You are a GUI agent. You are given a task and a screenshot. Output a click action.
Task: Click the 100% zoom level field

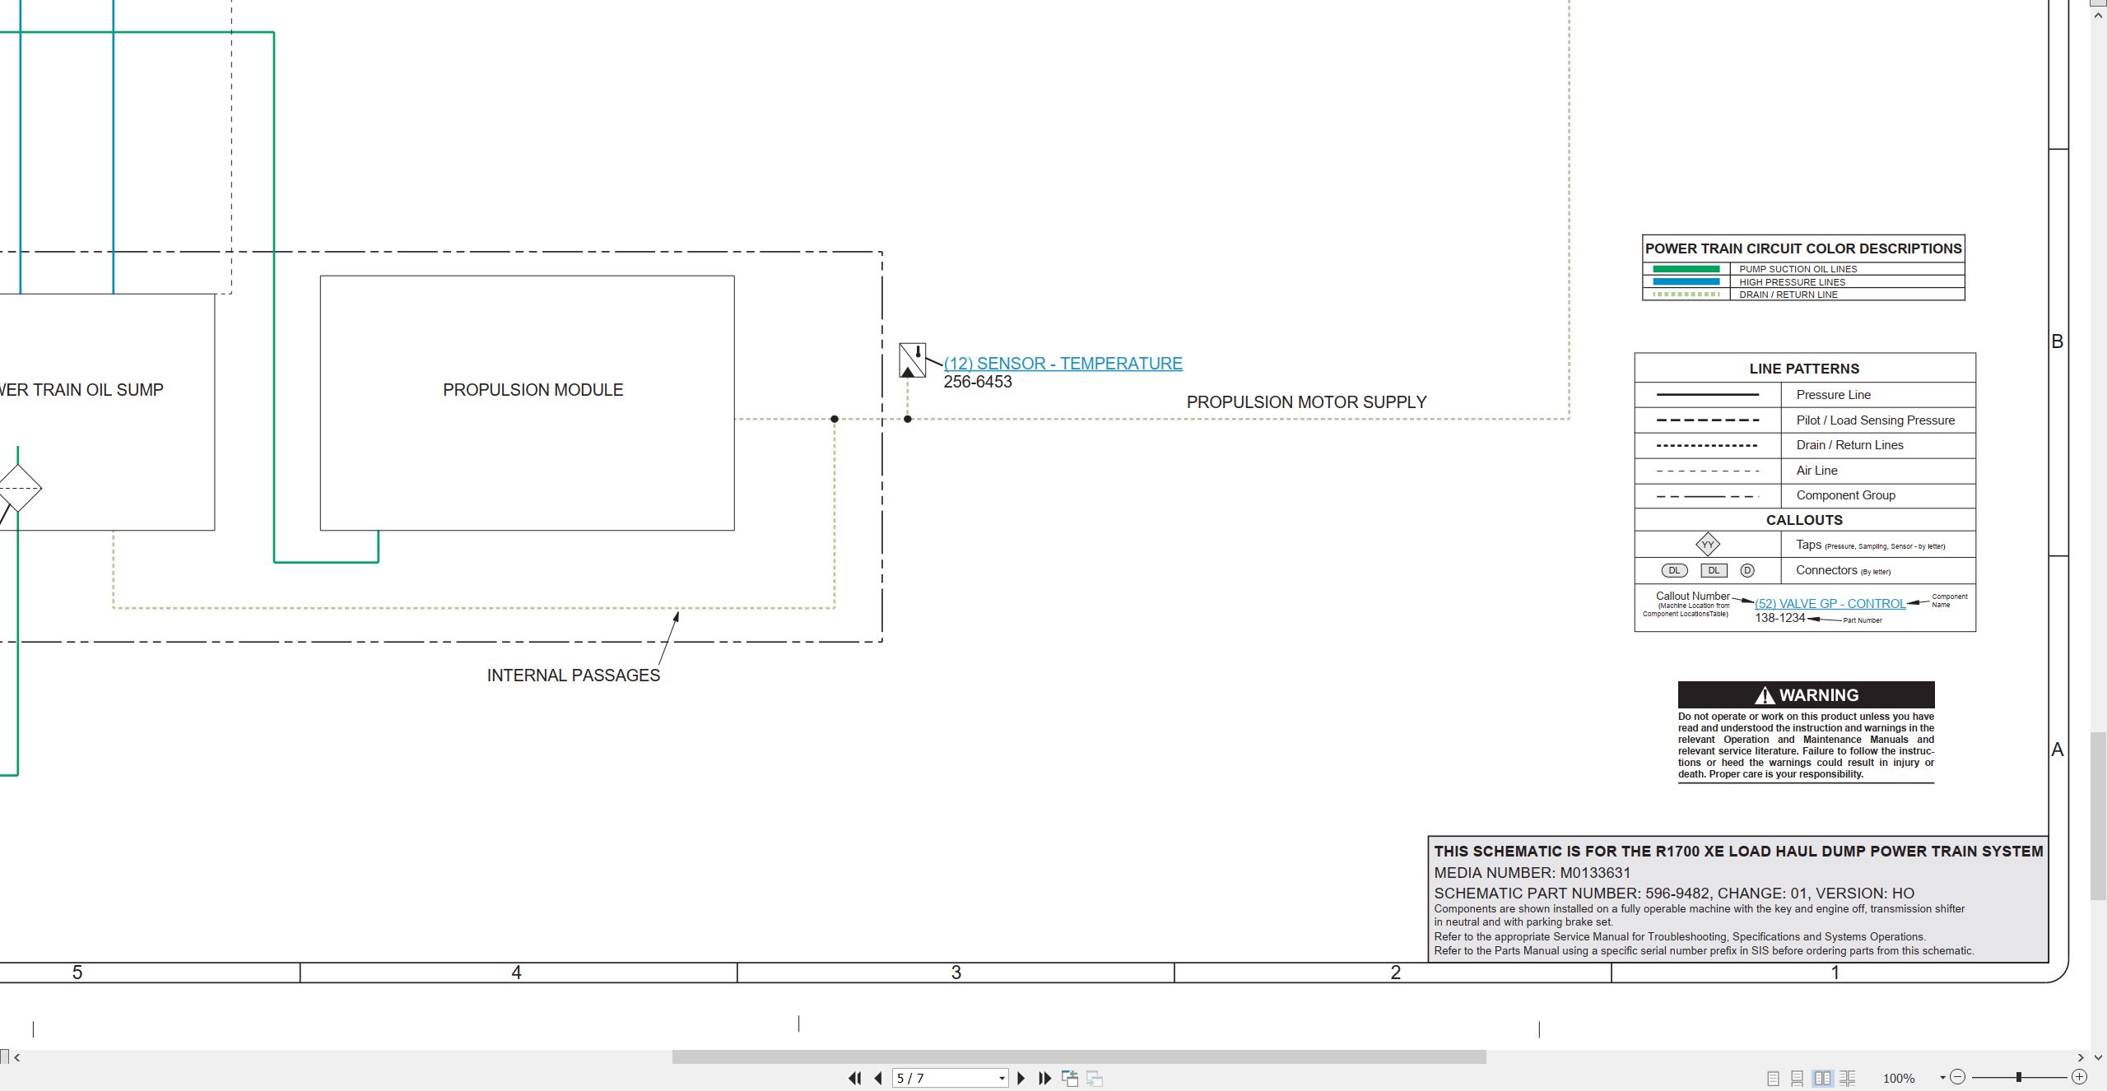pyautogui.click(x=1899, y=1079)
